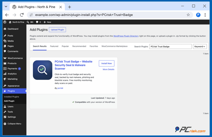Click Install Now for PCrisk Trust Badge
212x137 pixels.
(x=107, y=63)
